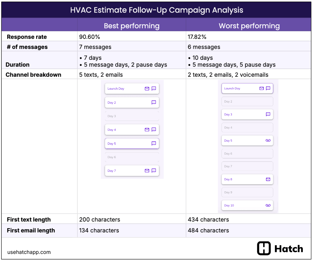Viewport: 314px width, 262px height.
Task: Click the voicemail icon on the Day 10 card
Action: point(268,205)
